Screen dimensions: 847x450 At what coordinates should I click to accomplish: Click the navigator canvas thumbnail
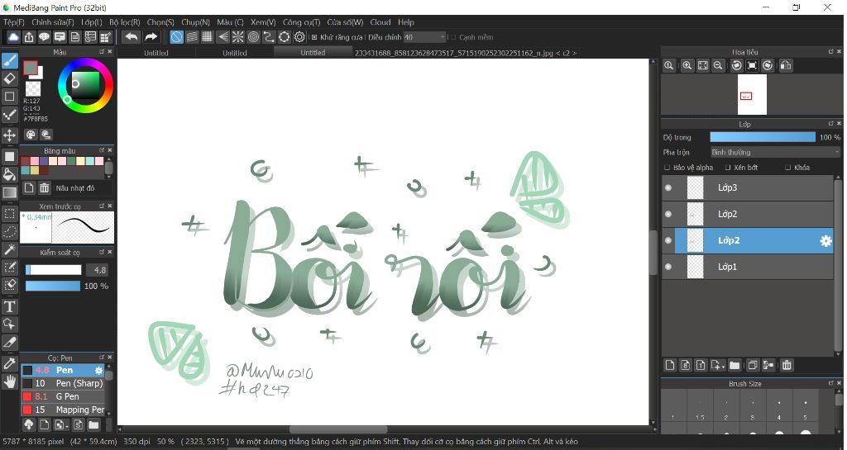[752, 95]
